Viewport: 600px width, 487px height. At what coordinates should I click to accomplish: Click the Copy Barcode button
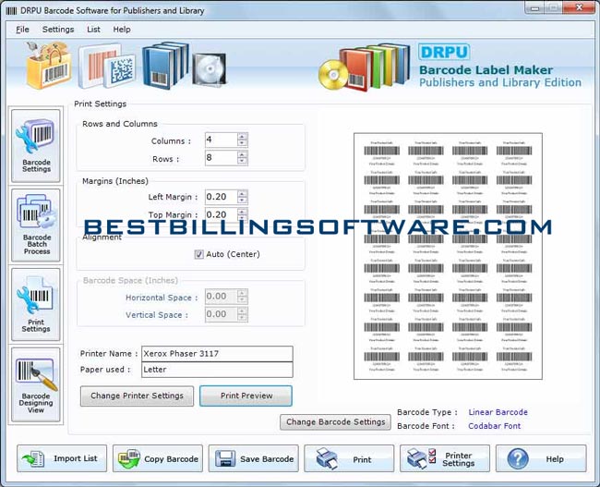tap(158, 458)
